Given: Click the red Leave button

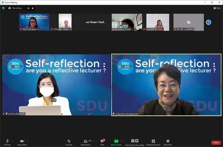Looking at the screenshot, I should (216, 143).
